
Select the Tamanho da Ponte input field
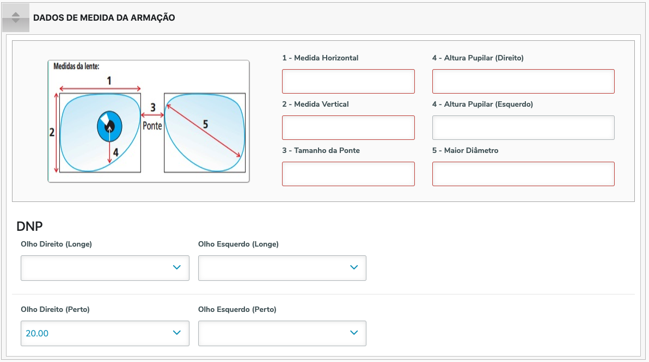tap(348, 174)
